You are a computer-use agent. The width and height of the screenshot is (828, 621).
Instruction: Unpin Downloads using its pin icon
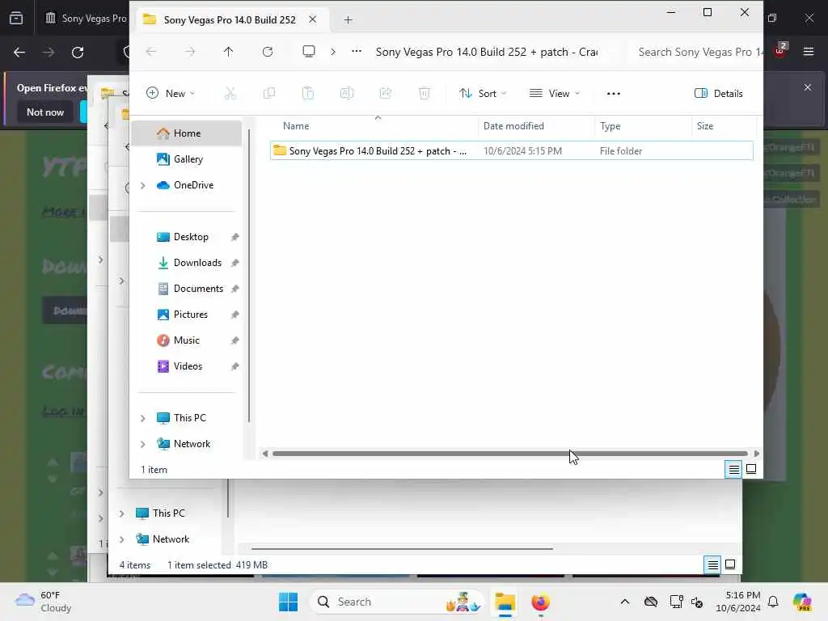click(235, 263)
